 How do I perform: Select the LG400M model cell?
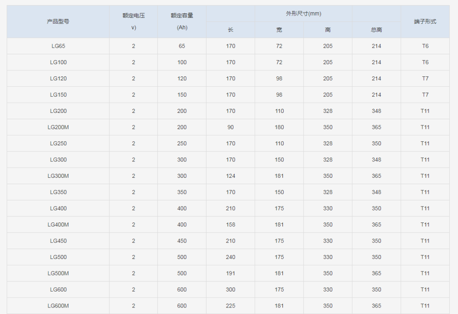(58, 225)
